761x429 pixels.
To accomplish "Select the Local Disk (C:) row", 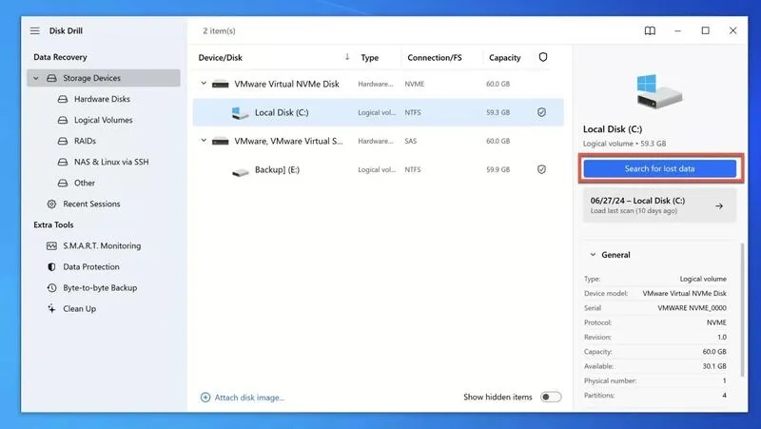I will tap(378, 112).
